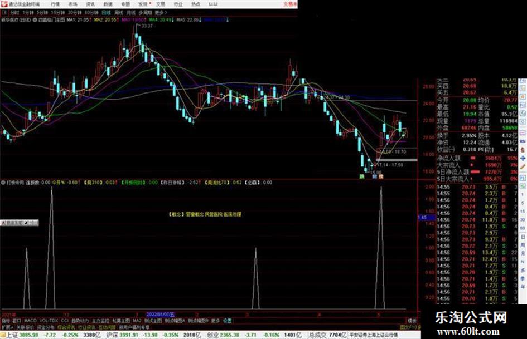Click the red 交易 button at top right
Screen dimensions: 527x339
point(290,4)
